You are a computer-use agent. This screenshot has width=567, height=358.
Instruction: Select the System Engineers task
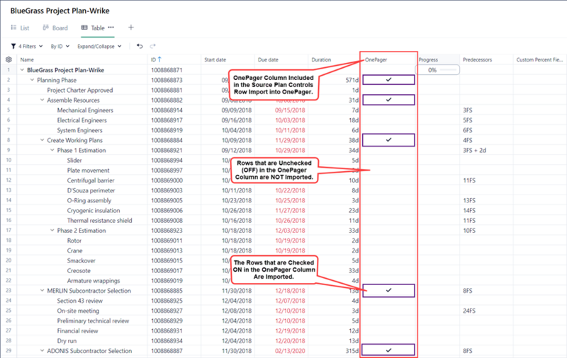point(79,130)
